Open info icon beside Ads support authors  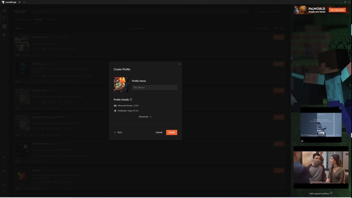tap(331, 193)
